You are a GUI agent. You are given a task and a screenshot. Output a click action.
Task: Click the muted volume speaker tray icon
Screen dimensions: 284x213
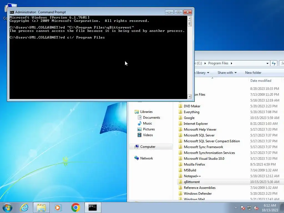click(x=256, y=208)
